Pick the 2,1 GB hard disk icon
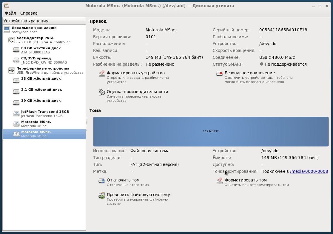333x234 pixels. click(16, 92)
